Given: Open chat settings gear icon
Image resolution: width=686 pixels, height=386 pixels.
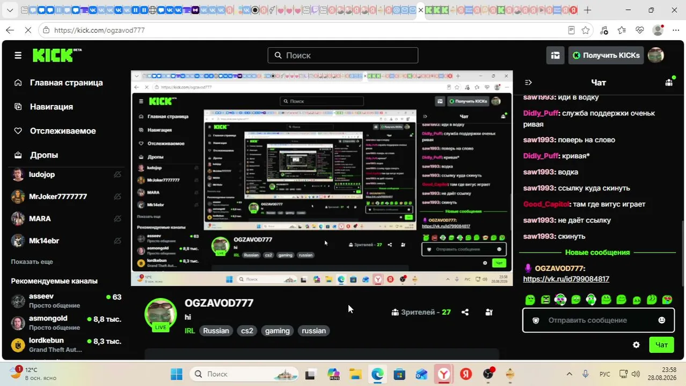Looking at the screenshot, I should point(636,345).
